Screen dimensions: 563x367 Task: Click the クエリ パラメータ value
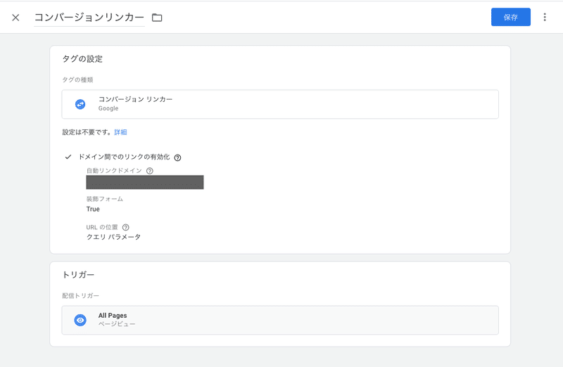[x=113, y=237]
